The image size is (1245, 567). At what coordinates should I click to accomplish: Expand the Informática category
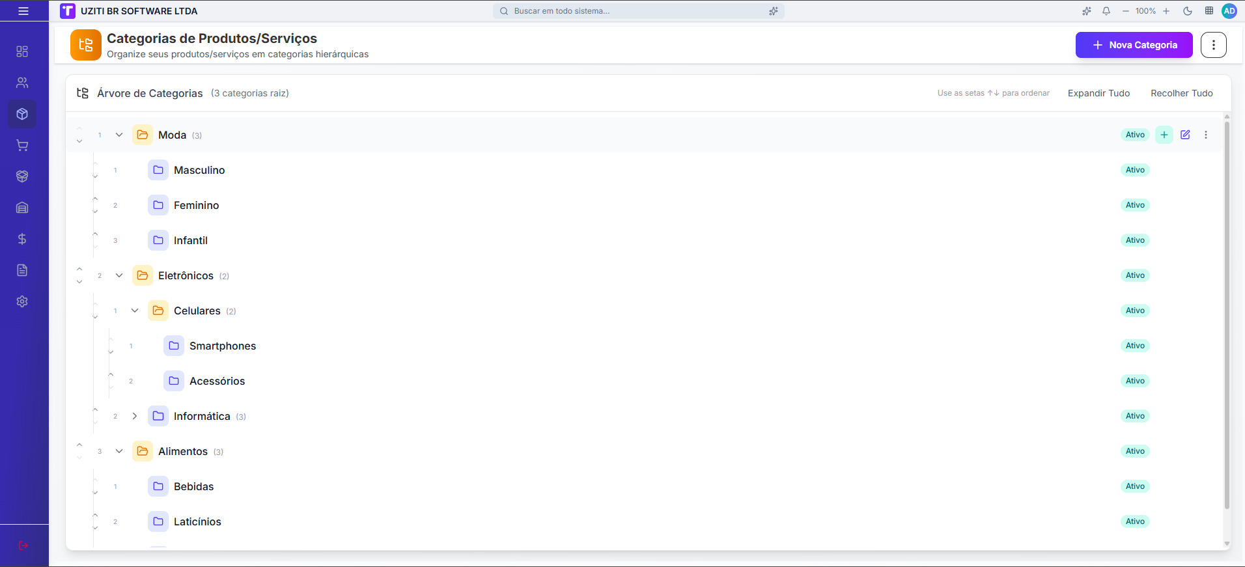(135, 416)
